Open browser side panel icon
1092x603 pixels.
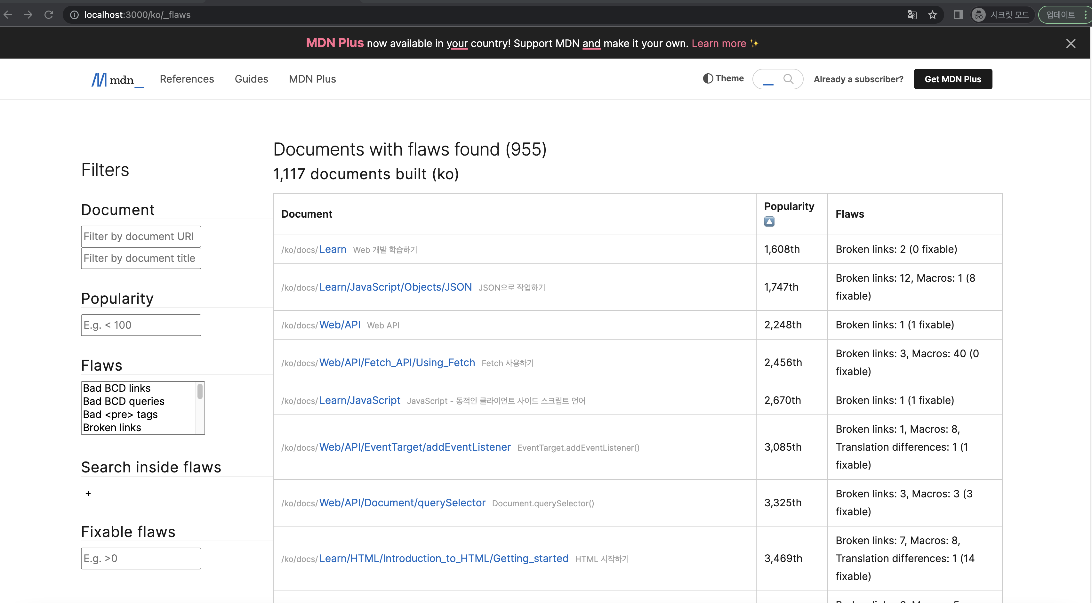pyautogui.click(x=958, y=15)
